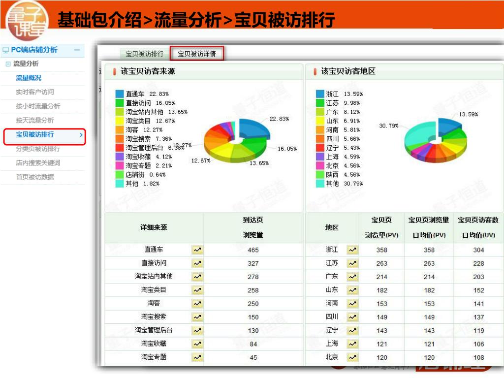
Task: Click the PC端店铺分析 header link
Action: pos(34,50)
